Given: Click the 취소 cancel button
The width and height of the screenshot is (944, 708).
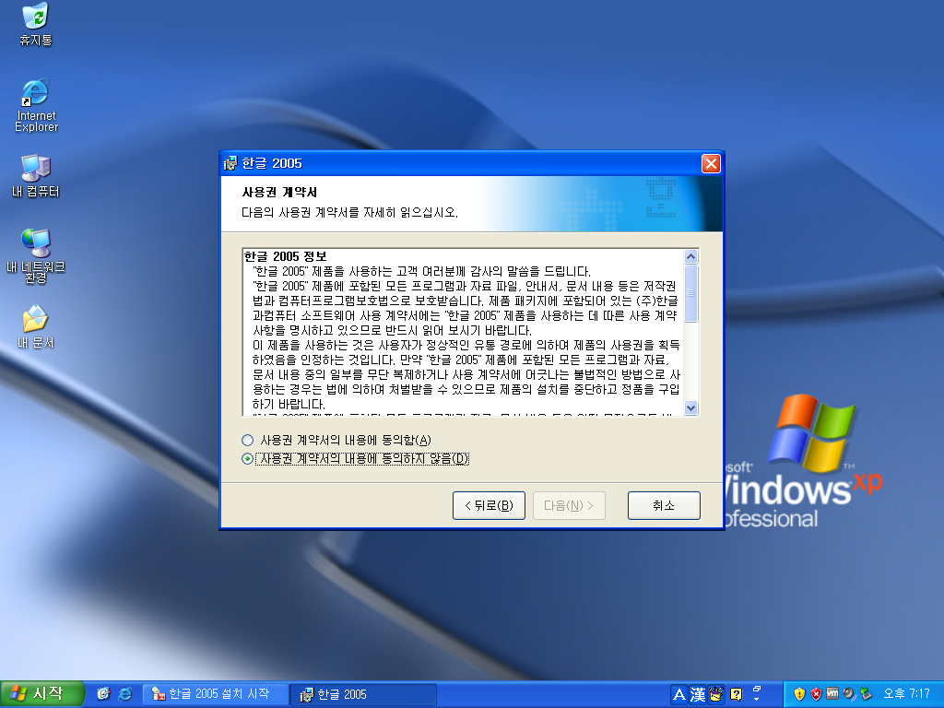Looking at the screenshot, I should click(664, 506).
